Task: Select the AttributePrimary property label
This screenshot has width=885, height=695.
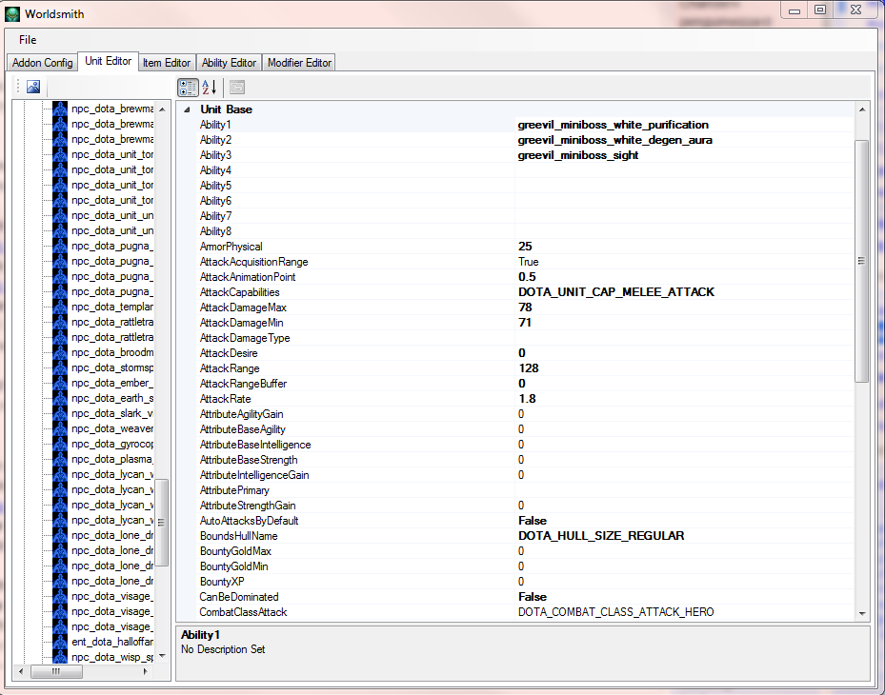Action: [x=234, y=490]
